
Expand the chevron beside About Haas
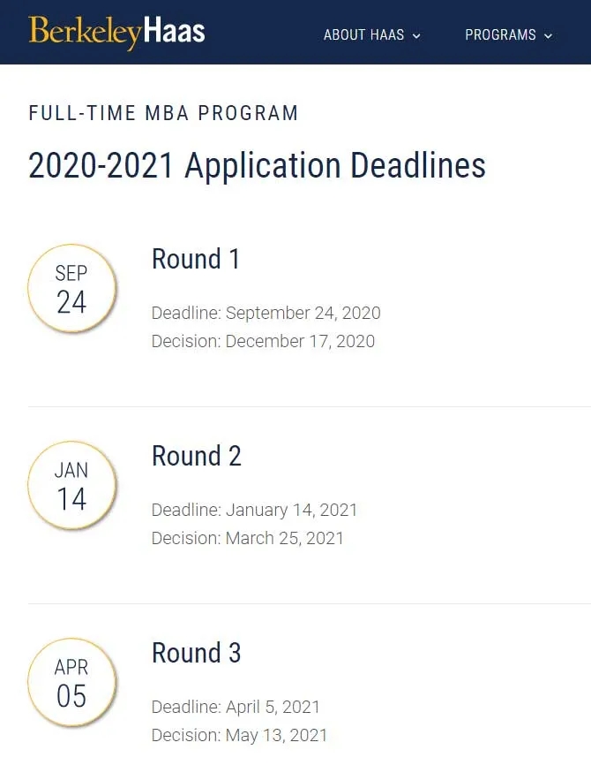coord(416,36)
